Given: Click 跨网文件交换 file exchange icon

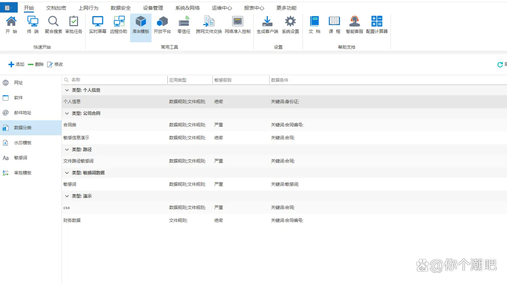Looking at the screenshot, I should click(209, 25).
